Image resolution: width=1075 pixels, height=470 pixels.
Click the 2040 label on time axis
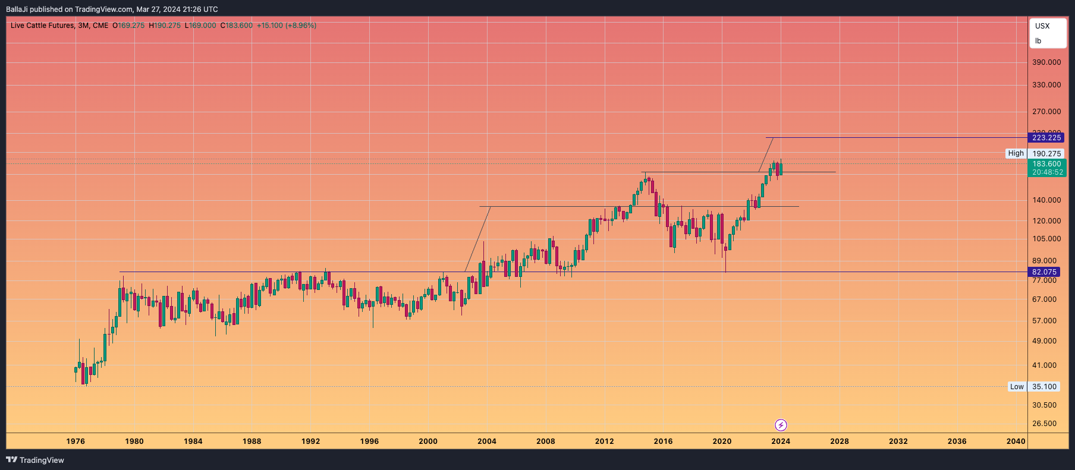1016,441
